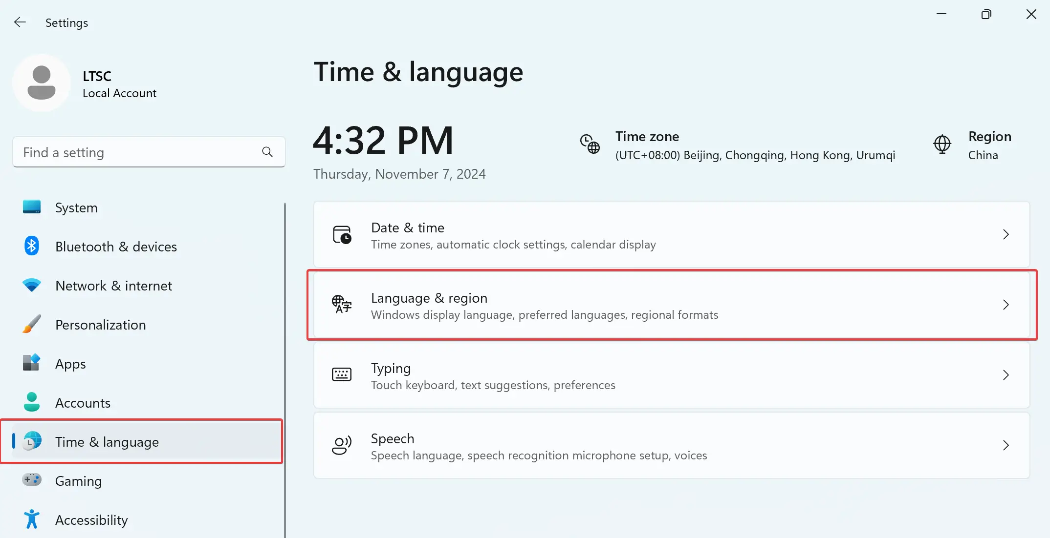Click the Region China globe indicator
1050x538 pixels.
click(x=941, y=145)
